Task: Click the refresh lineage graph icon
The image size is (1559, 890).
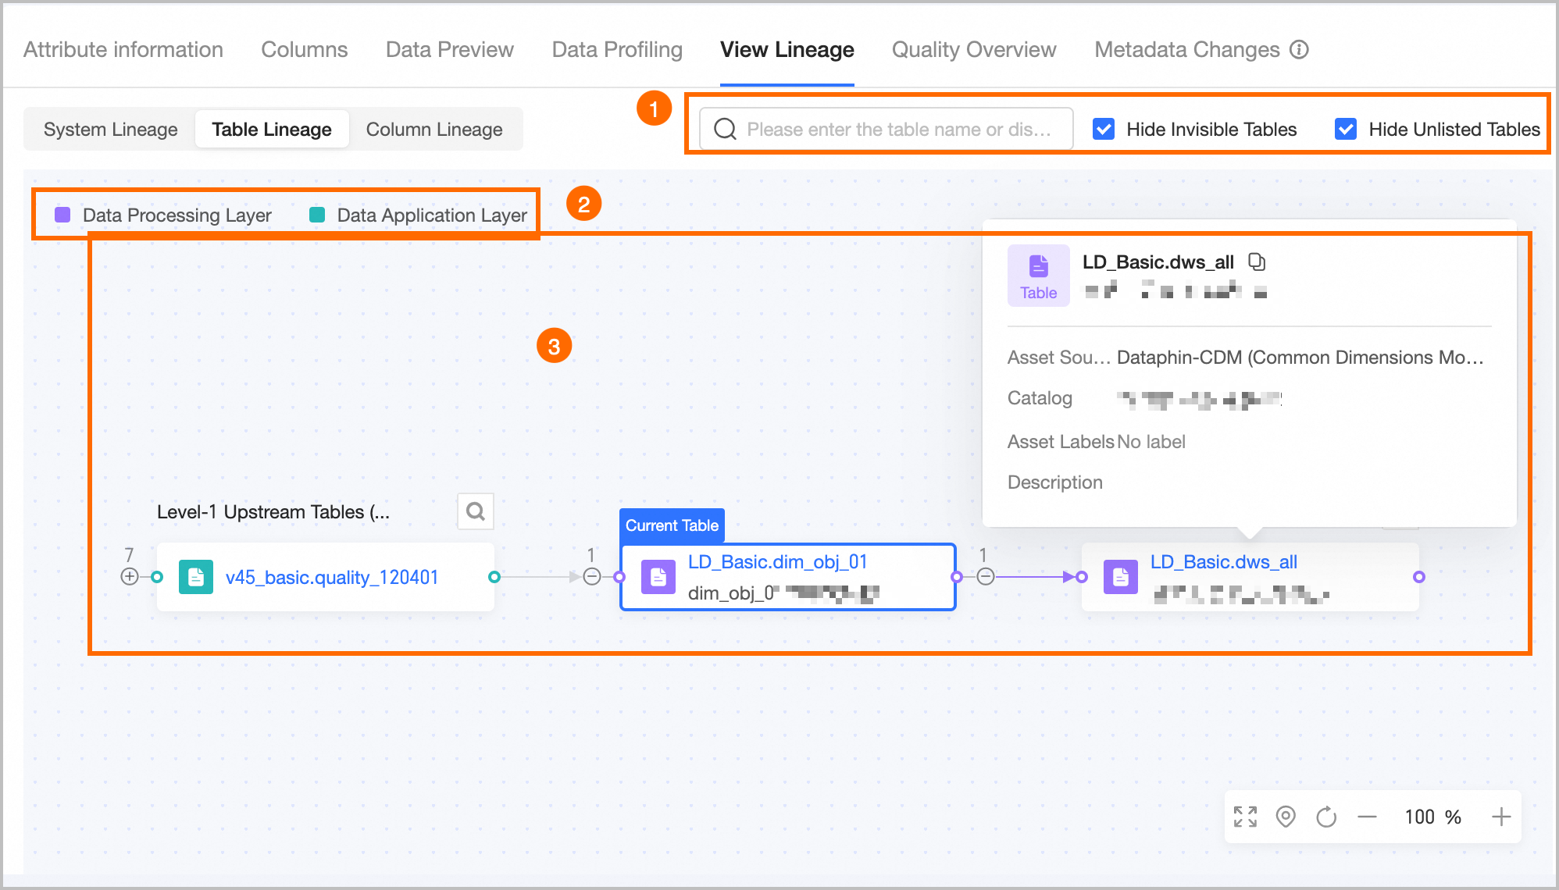Action: coord(1326,817)
